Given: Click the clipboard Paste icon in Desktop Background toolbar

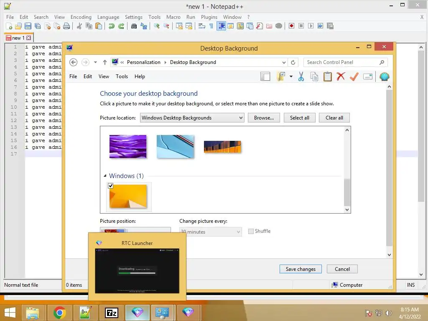Looking at the screenshot, I should click(x=328, y=77).
